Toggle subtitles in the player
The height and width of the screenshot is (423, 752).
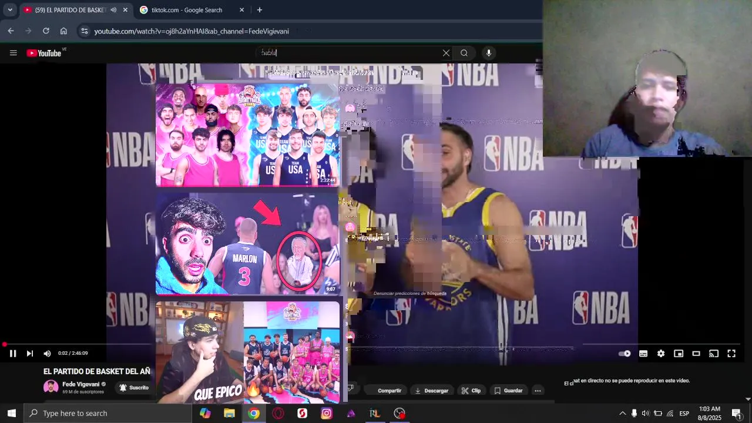643,354
